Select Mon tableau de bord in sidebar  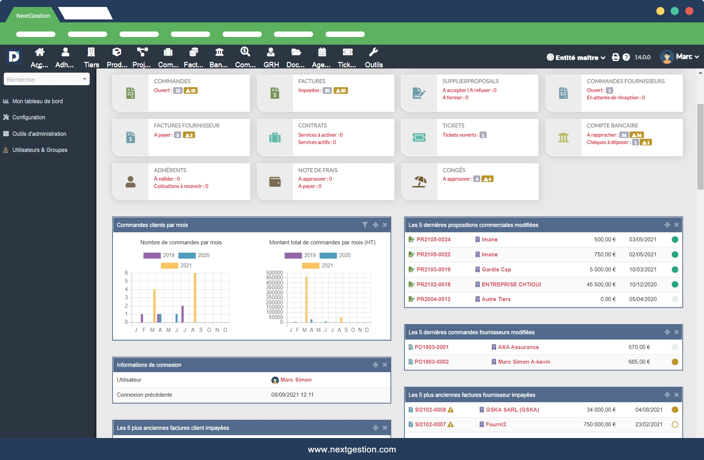point(37,101)
